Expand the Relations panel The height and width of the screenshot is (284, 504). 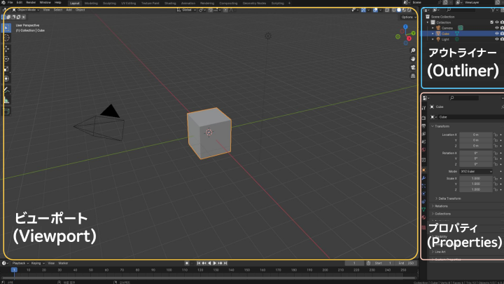pyautogui.click(x=440, y=206)
